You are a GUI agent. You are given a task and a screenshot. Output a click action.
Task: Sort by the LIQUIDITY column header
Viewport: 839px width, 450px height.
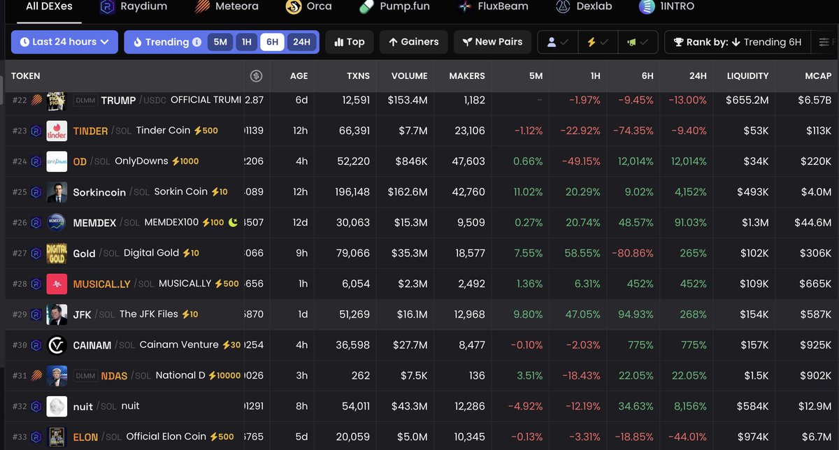(x=747, y=75)
